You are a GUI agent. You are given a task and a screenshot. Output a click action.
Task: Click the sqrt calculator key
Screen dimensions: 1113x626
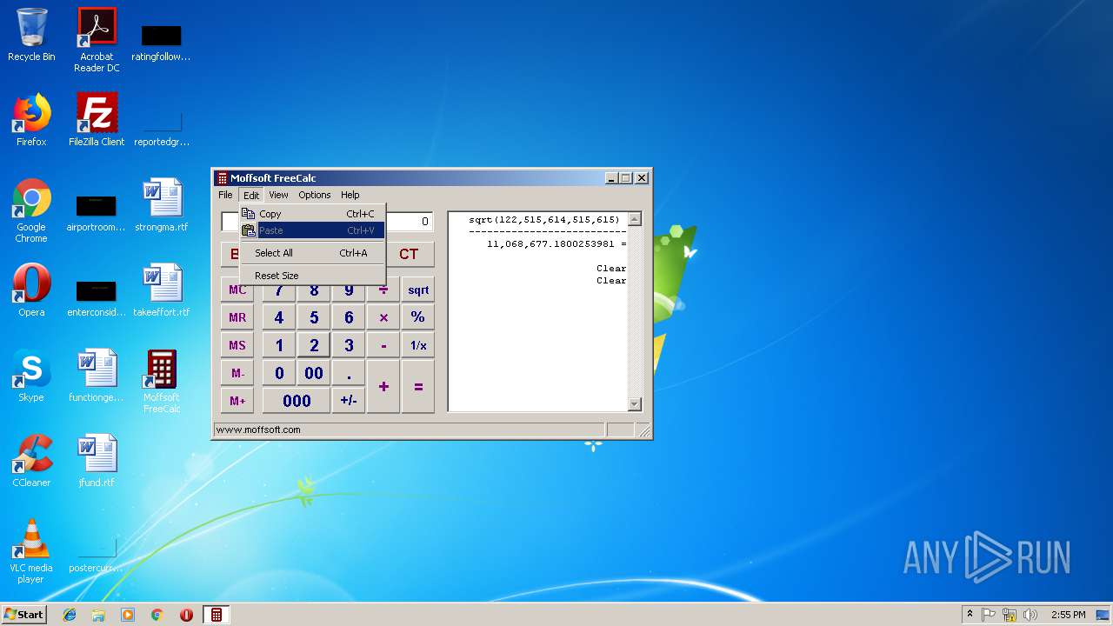click(x=418, y=290)
